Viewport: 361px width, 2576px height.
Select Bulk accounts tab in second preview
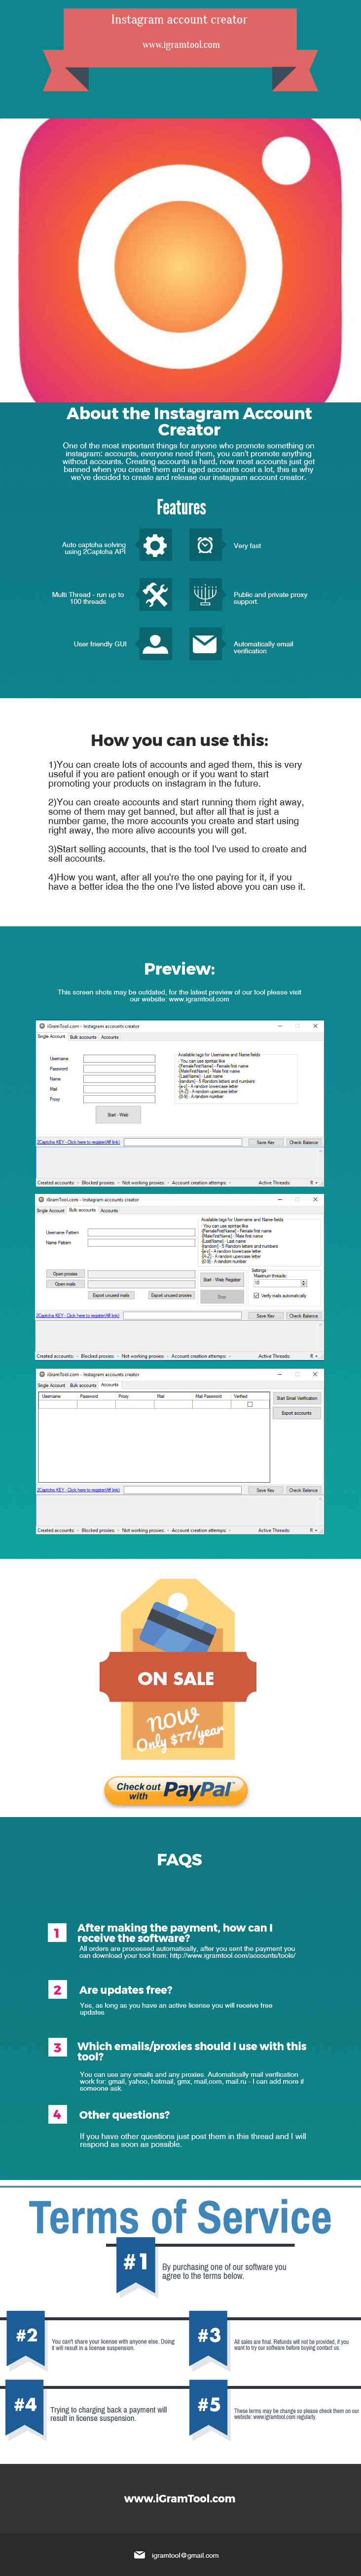click(82, 1210)
